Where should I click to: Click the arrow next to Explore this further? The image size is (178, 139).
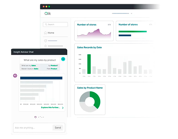pos(63,108)
